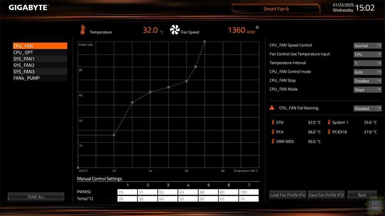This screenshot has height=216, width=385.
Task: Select the origin point at 0% PWM
Action: point(78,168)
